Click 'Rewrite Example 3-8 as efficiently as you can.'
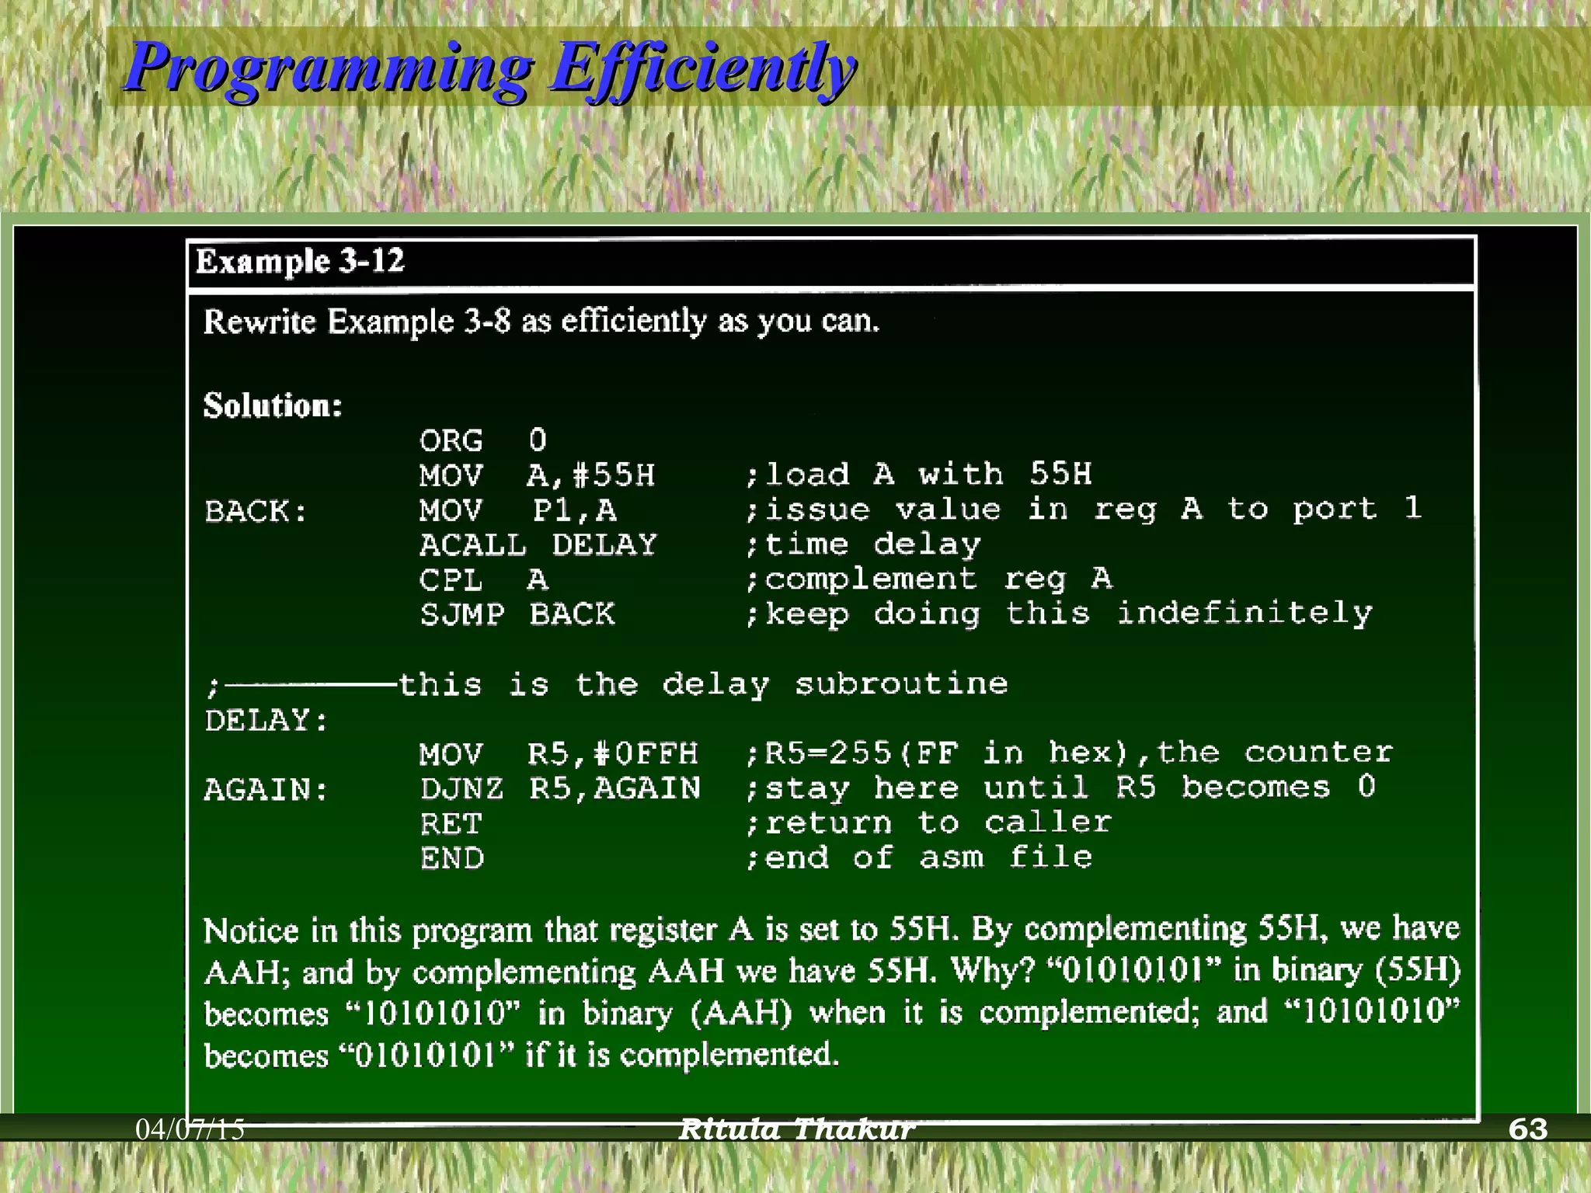The image size is (1591, 1193). 541,321
